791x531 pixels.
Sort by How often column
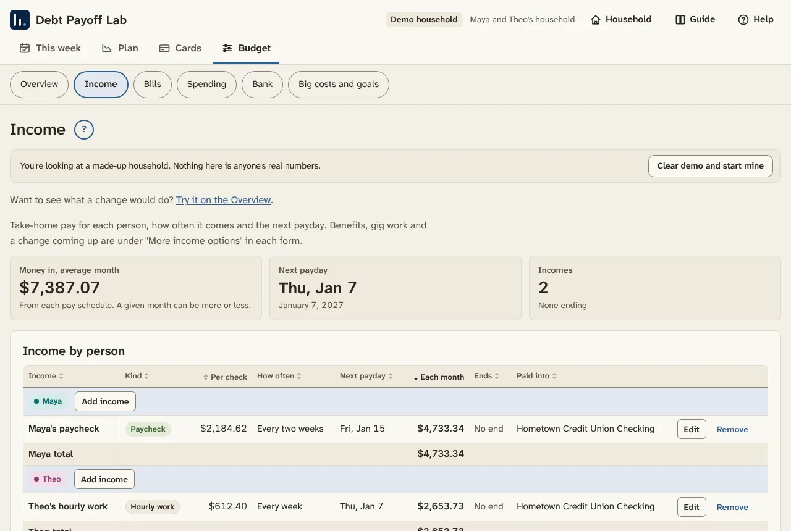279,376
